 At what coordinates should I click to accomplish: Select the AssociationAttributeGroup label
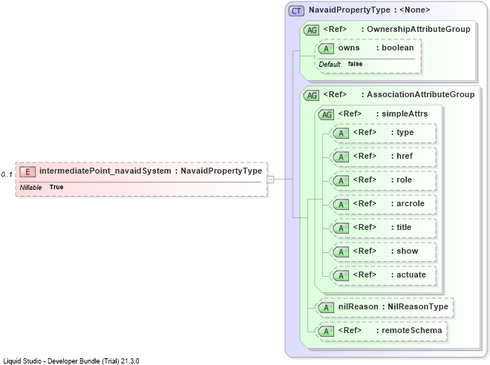[x=421, y=94]
